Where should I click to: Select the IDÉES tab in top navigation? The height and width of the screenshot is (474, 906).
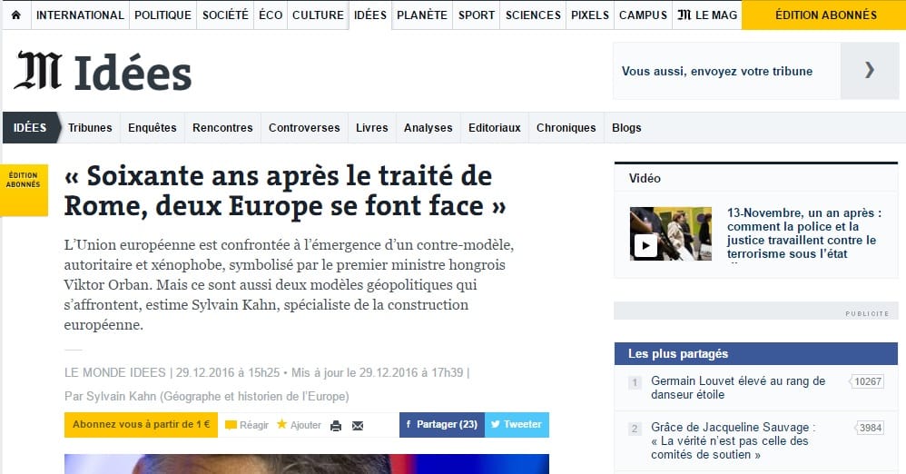[x=370, y=15]
